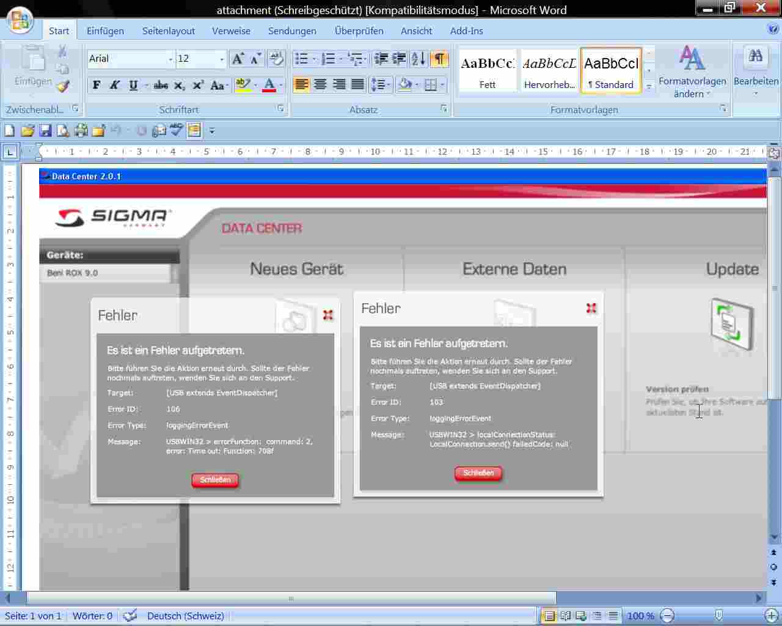The image size is (782, 626).
Task: Open the Verweise ribbon tab
Action: [231, 31]
